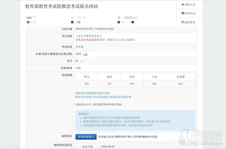
Task: Click the 写作 column header
Action: click(132, 77)
